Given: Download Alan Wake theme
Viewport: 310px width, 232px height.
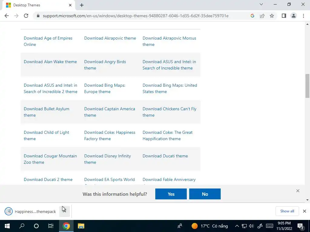Looking at the screenshot, I should (x=50, y=62).
